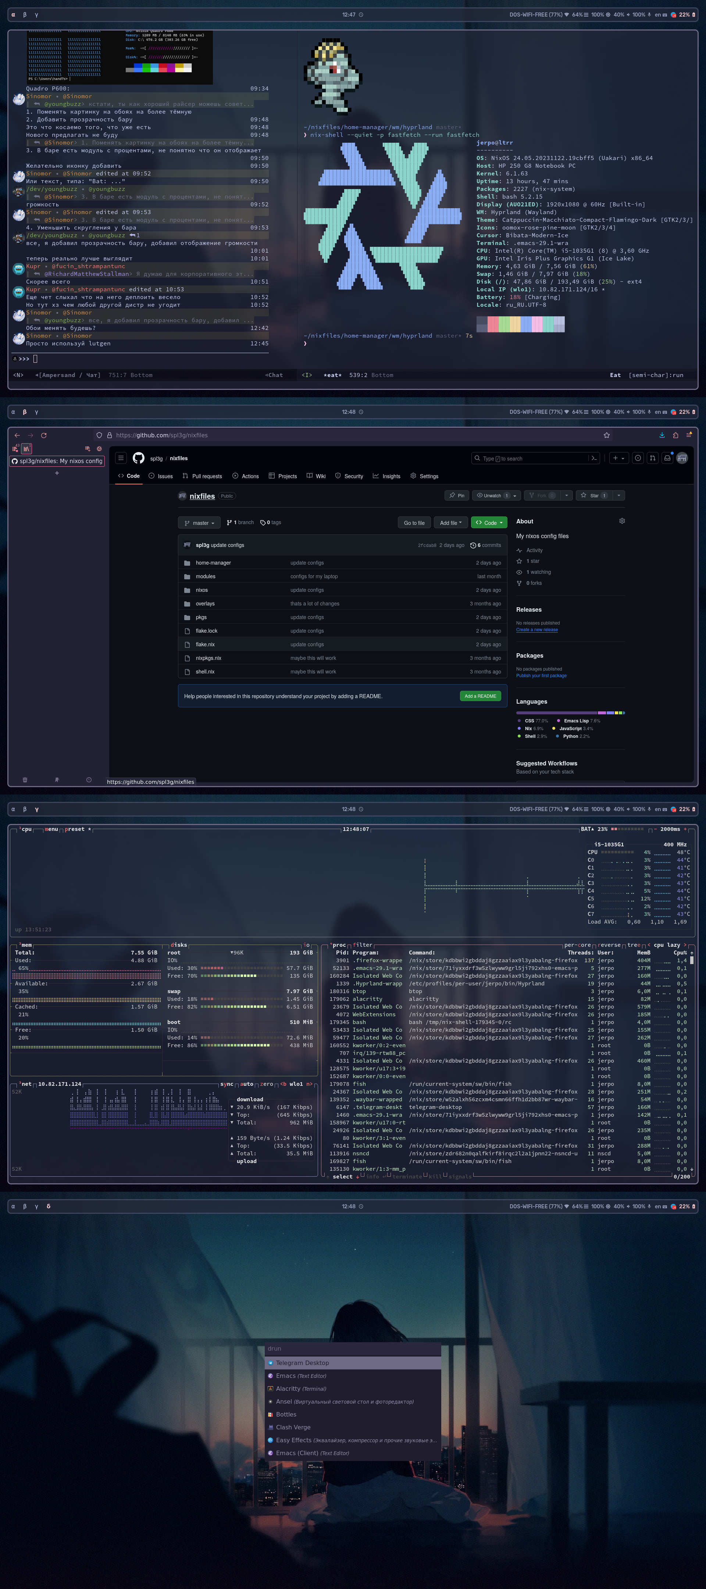Toggle the Star button on nixfiles repository
Viewport: 706px width, 1589px height.
594,496
